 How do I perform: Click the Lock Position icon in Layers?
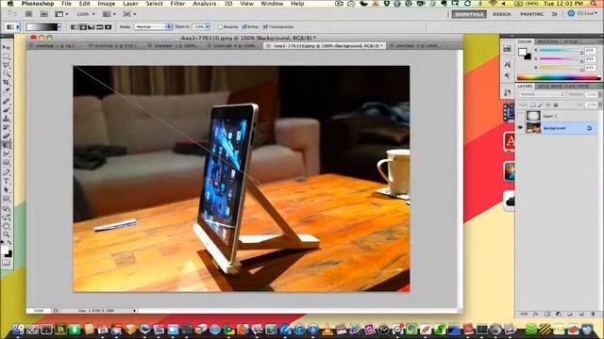(548, 105)
